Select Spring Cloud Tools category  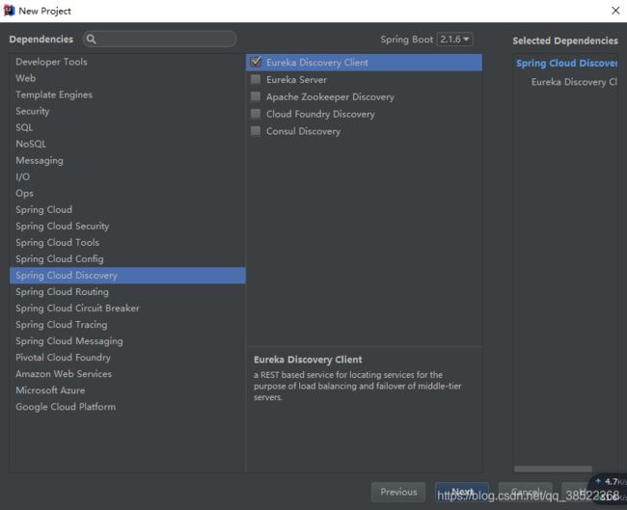click(x=127, y=242)
